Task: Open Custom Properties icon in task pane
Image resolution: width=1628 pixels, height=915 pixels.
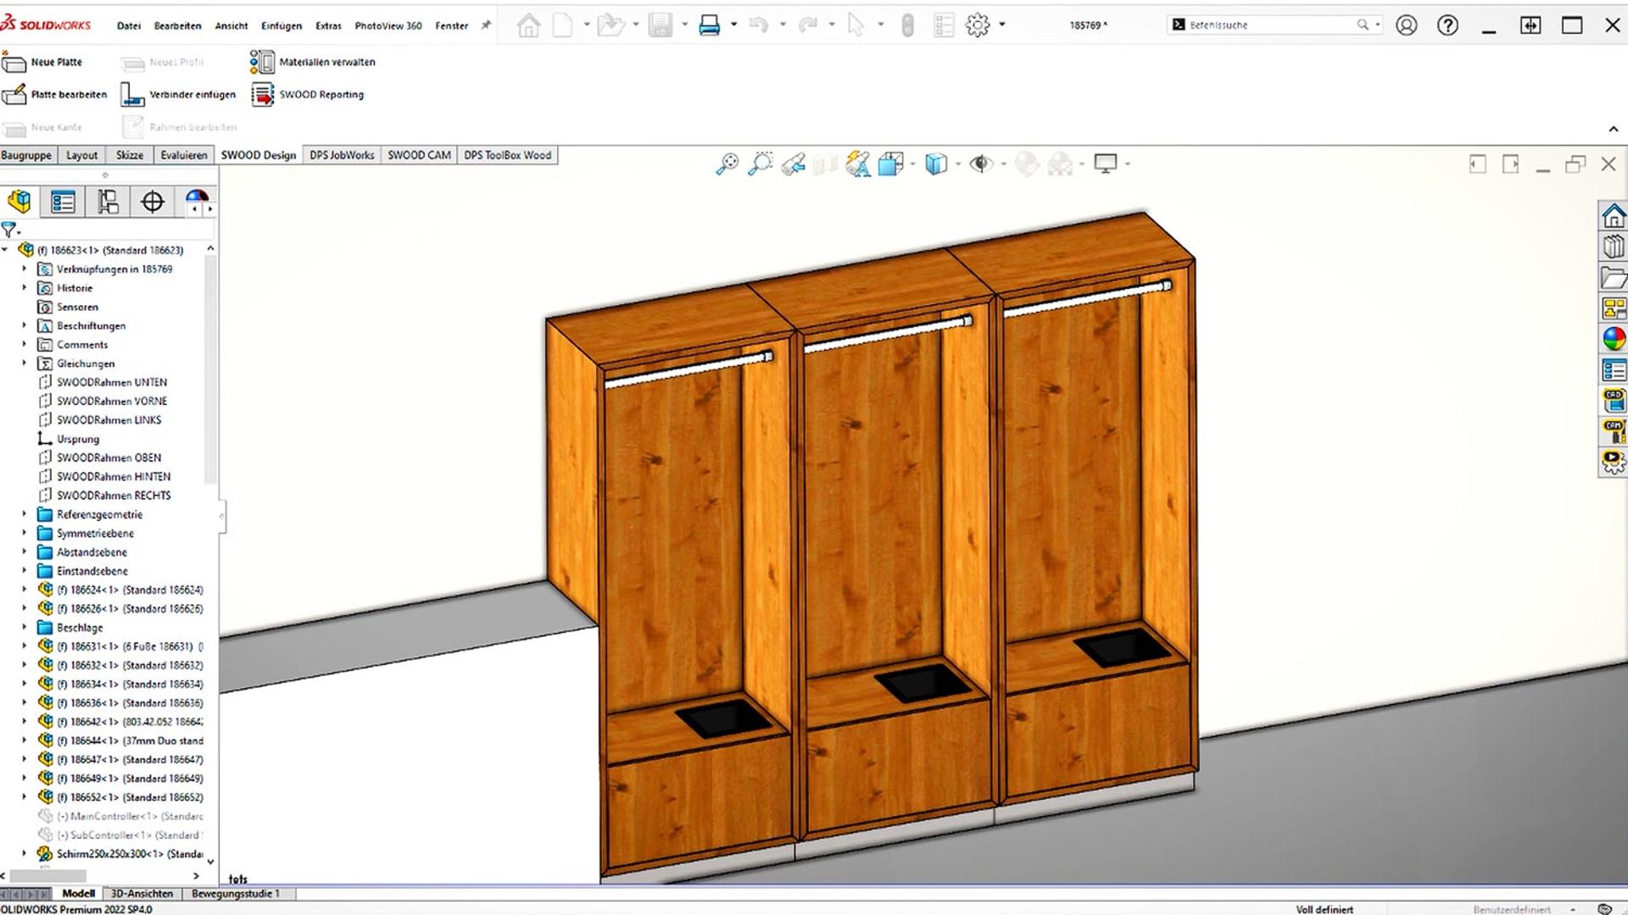Action: click(x=1614, y=369)
